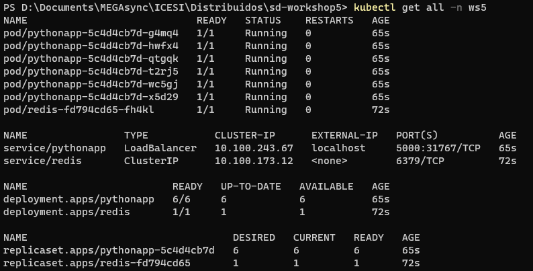The width and height of the screenshot is (533, 271).
Task: Click deployment.apps/redis text
Action: (x=66, y=212)
